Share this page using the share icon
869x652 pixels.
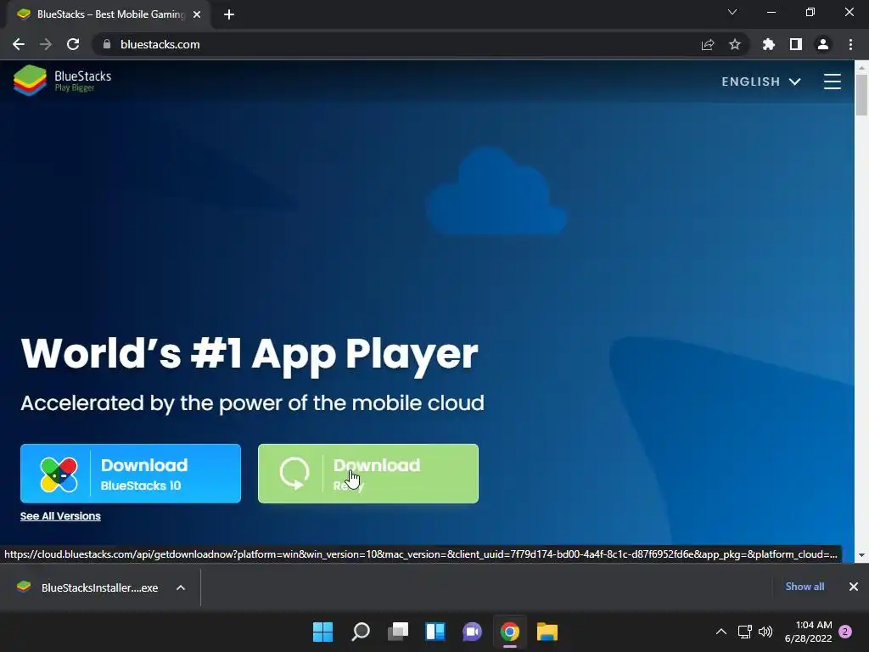708,44
